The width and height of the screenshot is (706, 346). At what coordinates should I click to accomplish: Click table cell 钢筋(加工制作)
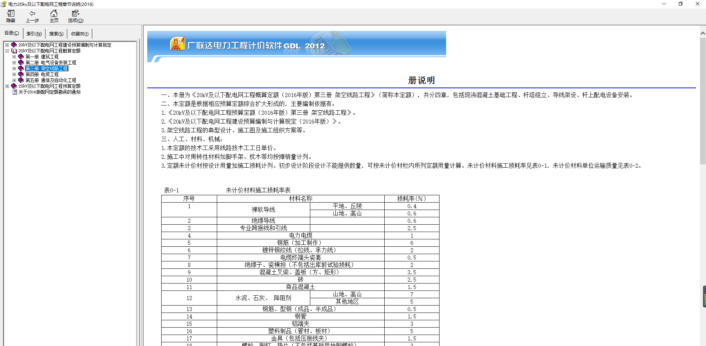tap(300, 243)
